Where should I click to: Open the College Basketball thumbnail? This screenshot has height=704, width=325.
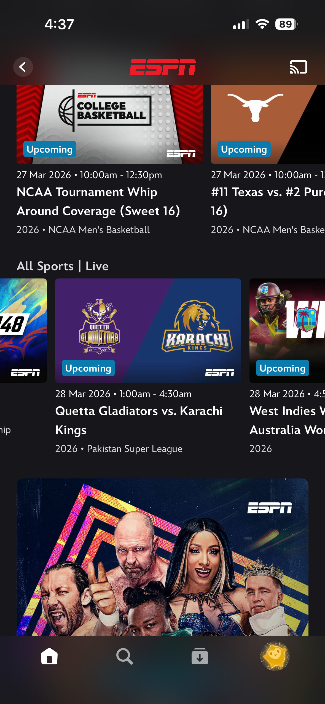coord(109,124)
